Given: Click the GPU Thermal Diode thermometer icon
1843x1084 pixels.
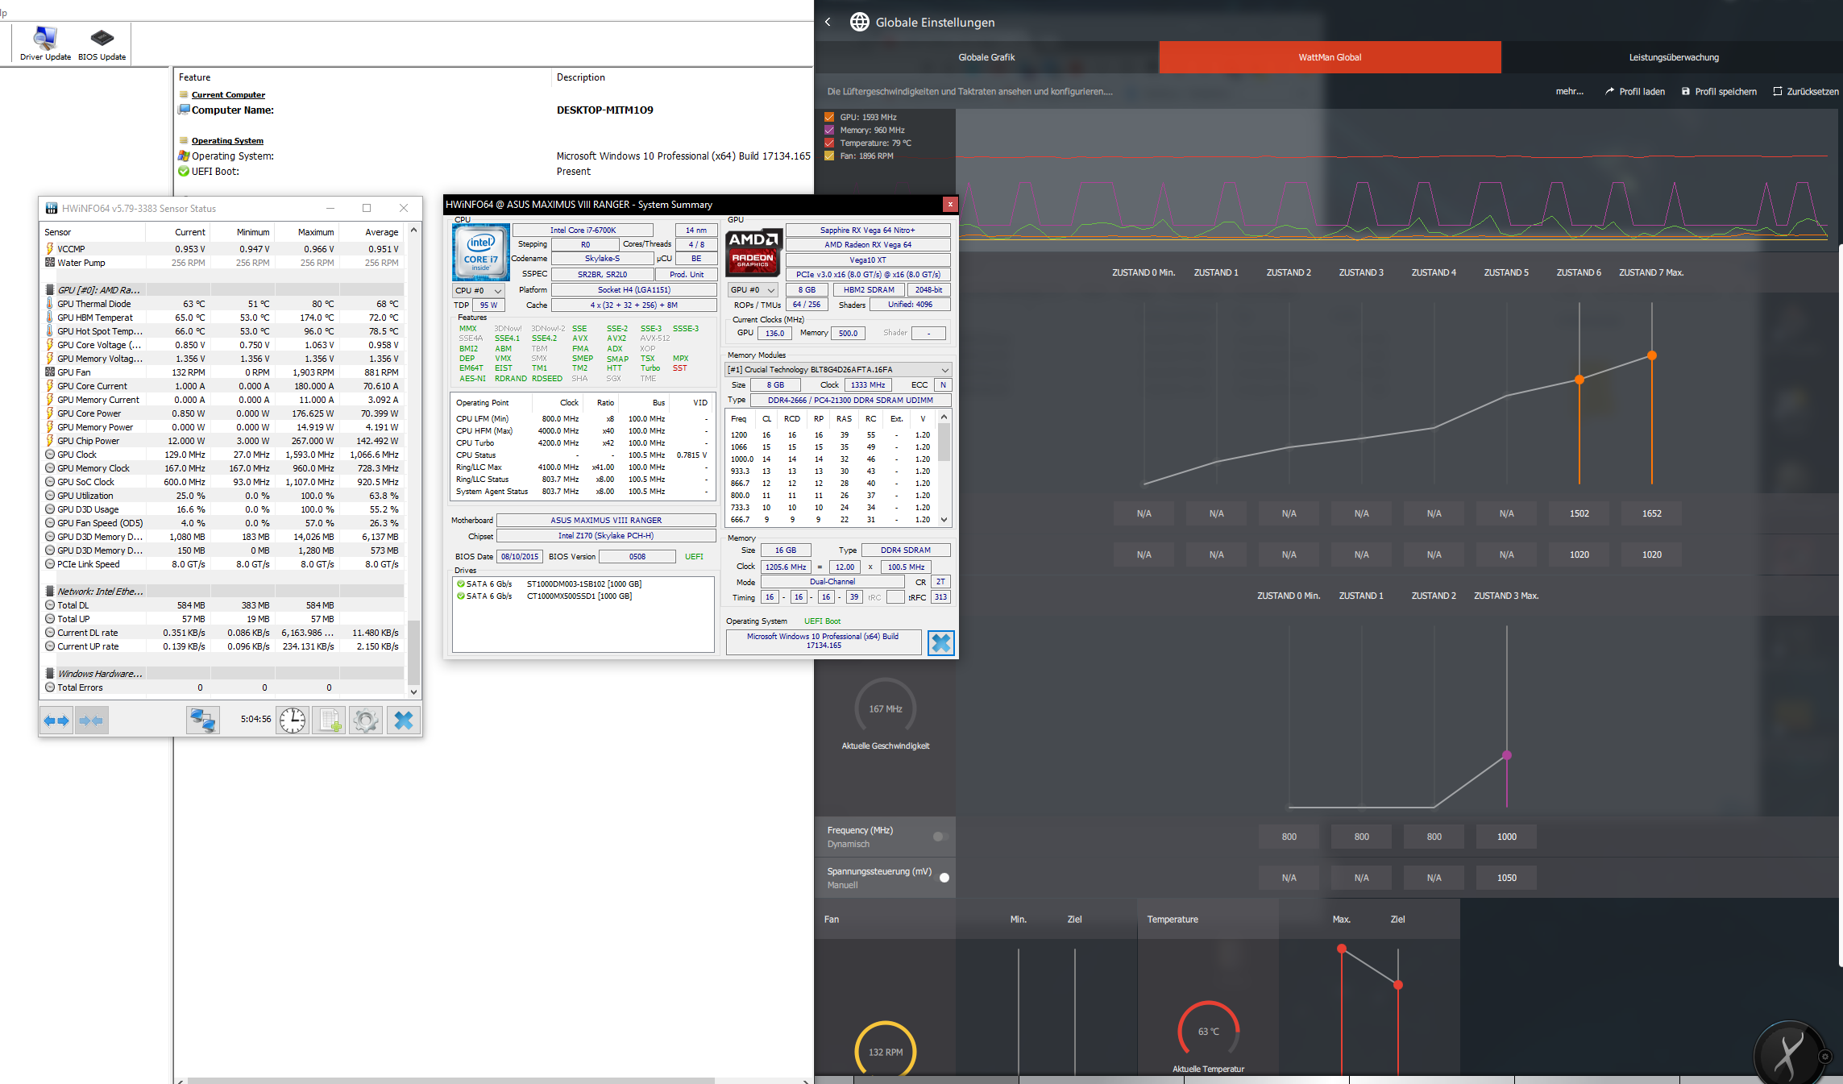Looking at the screenshot, I should point(50,304).
